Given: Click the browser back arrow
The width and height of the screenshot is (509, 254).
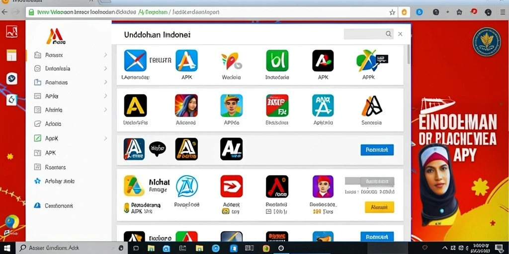Looking at the screenshot, I should tap(4, 12).
